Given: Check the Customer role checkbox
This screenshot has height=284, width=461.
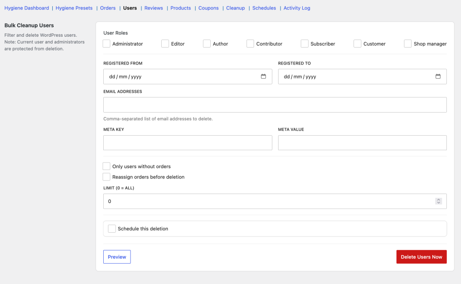Looking at the screenshot, I should [x=357, y=44].
